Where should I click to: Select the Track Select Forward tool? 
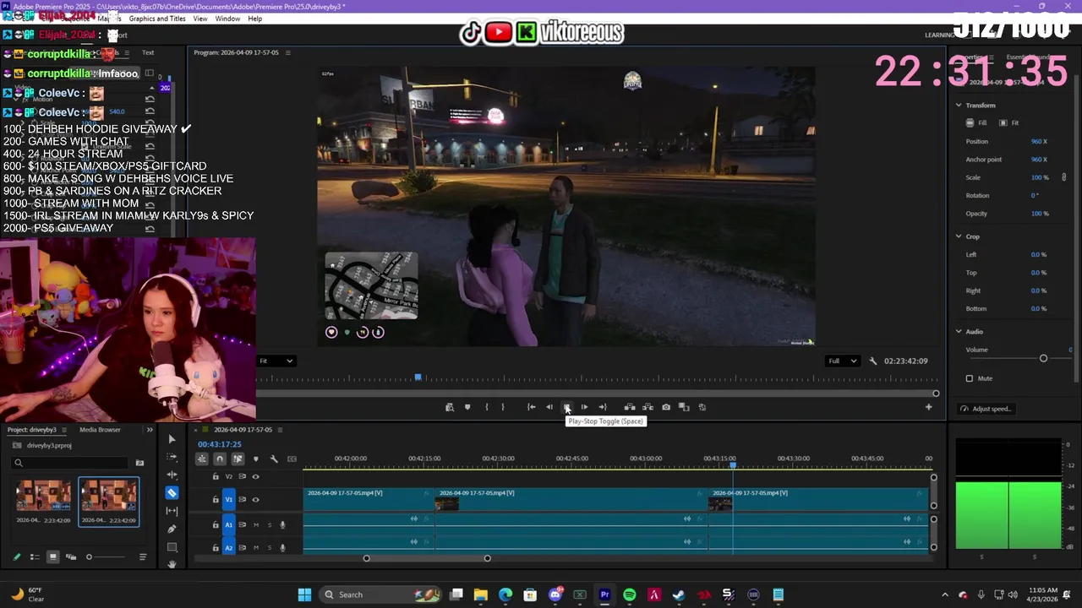[x=172, y=457]
